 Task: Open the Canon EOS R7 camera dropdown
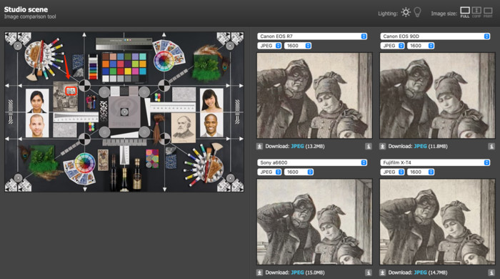click(312, 36)
